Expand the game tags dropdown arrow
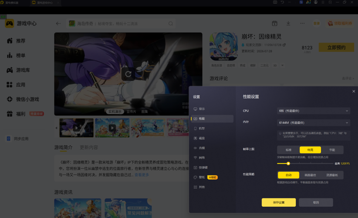This screenshot has width=358, height=218. click(x=282, y=66)
